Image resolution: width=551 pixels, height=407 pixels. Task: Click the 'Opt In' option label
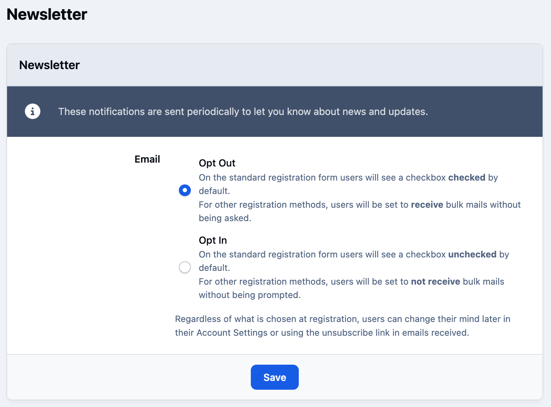213,240
